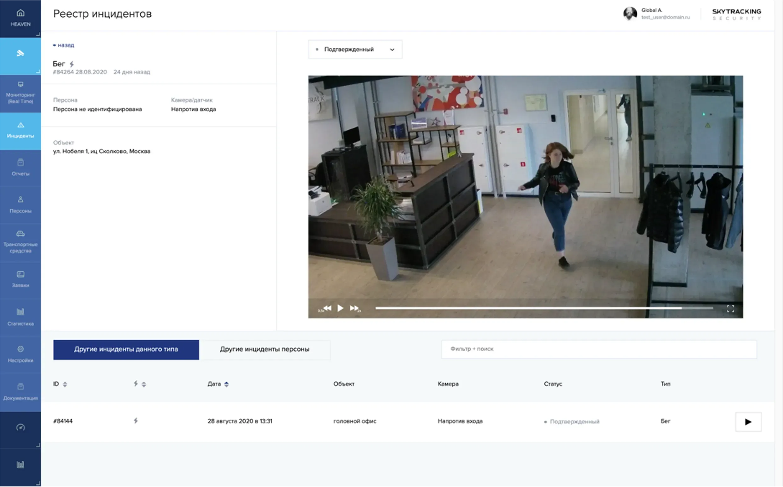Viewport: 783px width, 487px height.
Task: Click головной офис cell
Action: coord(355,421)
